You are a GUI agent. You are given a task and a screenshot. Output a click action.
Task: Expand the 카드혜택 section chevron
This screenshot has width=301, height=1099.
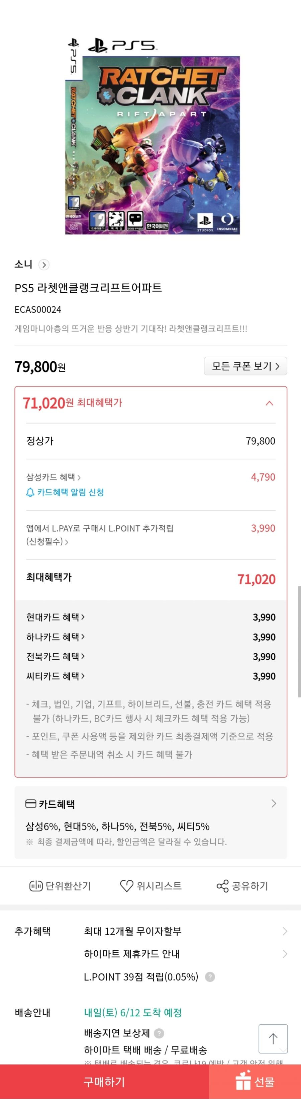point(274,804)
